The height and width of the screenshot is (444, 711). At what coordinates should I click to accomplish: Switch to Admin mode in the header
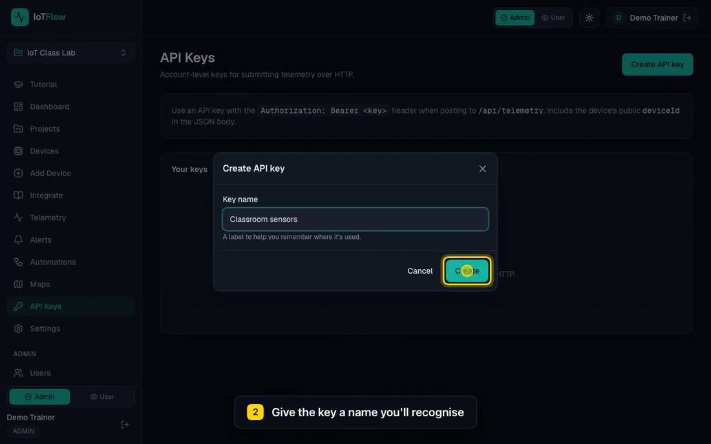515,17
